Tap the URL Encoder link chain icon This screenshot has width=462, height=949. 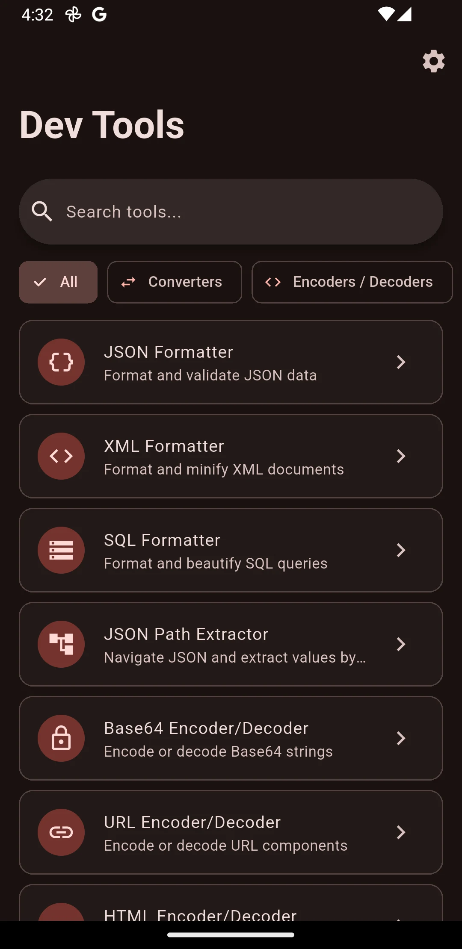coord(61,832)
